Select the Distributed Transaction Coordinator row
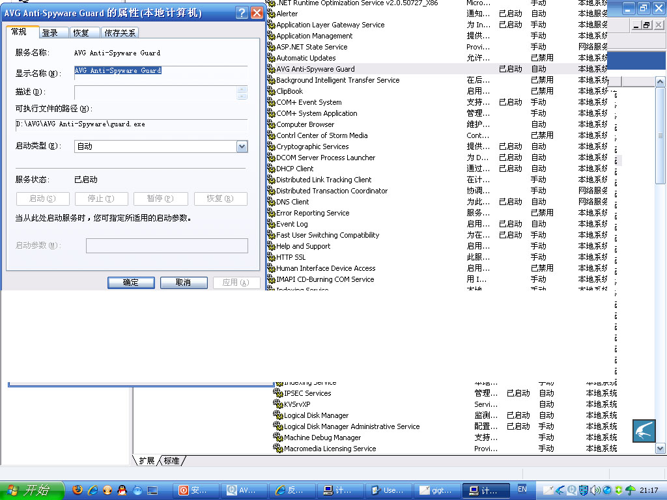Viewport: 667px width, 500px height. [437, 191]
